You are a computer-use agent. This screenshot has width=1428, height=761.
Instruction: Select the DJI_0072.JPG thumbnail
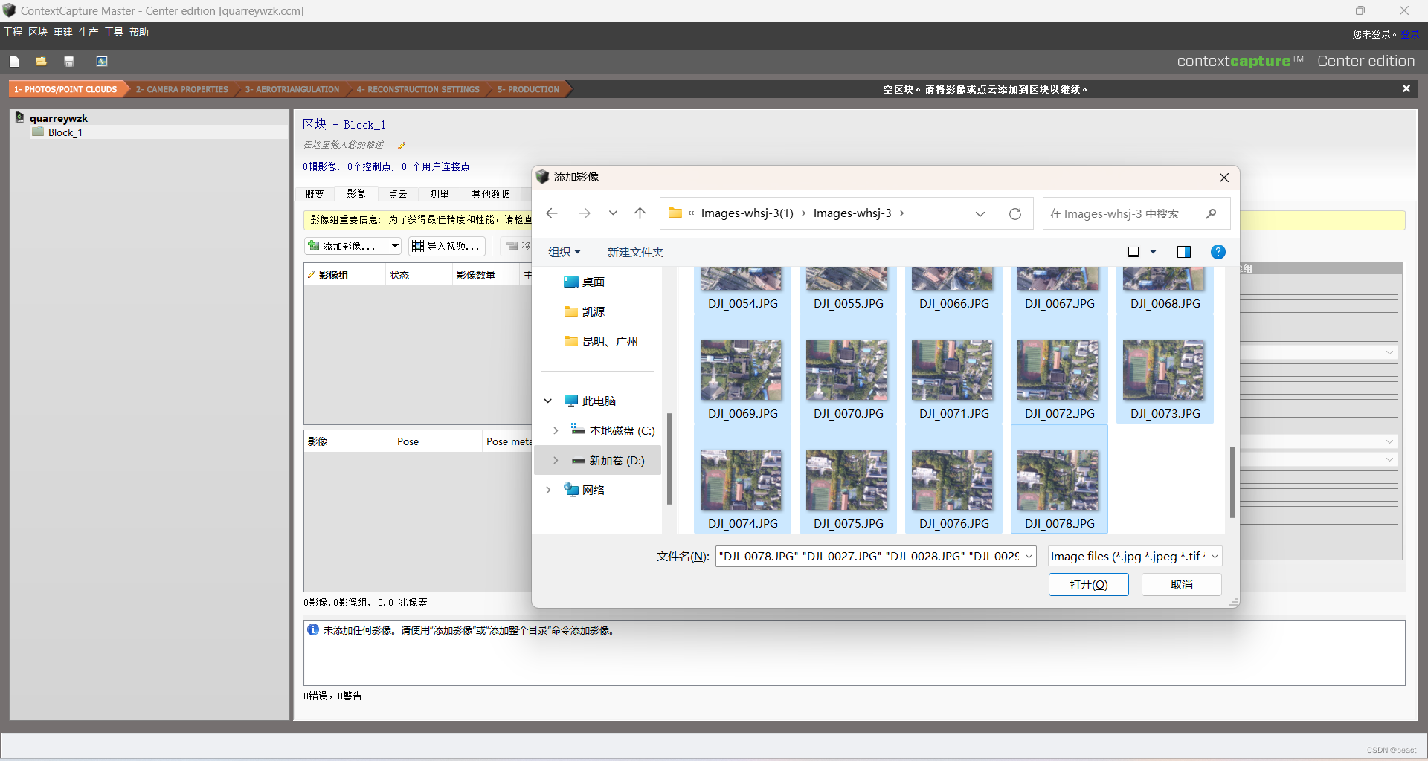point(1058,369)
